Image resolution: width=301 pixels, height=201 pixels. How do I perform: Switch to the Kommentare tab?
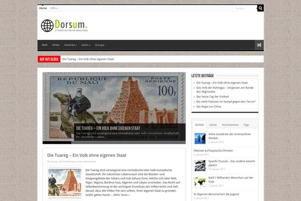pyautogui.click(x=230, y=125)
